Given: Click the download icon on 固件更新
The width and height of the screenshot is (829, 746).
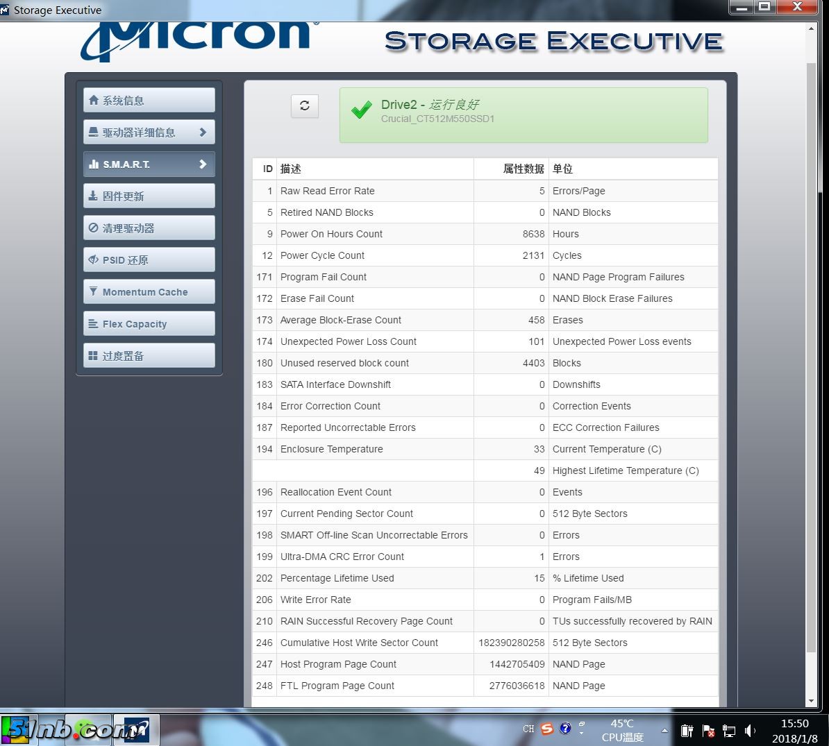Looking at the screenshot, I should pyautogui.click(x=93, y=196).
